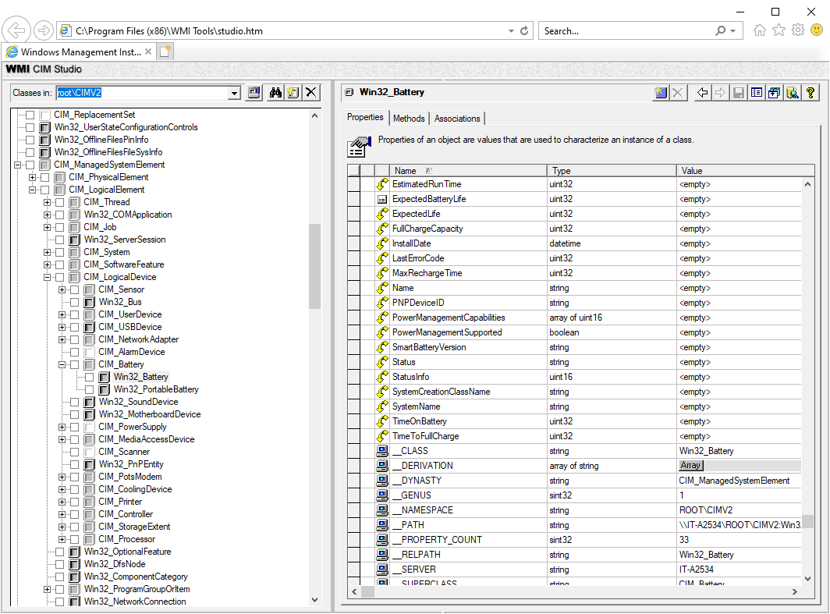Click the system icon beside __NAMESPACE property

pyautogui.click(x=382, y=510)
